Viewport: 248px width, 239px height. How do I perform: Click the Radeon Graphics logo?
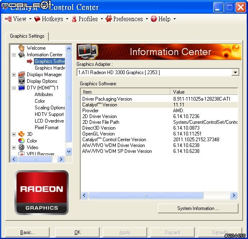point(41,193)
